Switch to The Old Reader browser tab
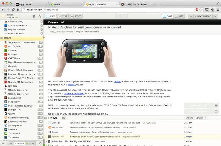This screenshot has width=221, height=146. pyautogui.click(x=136, y=4)
